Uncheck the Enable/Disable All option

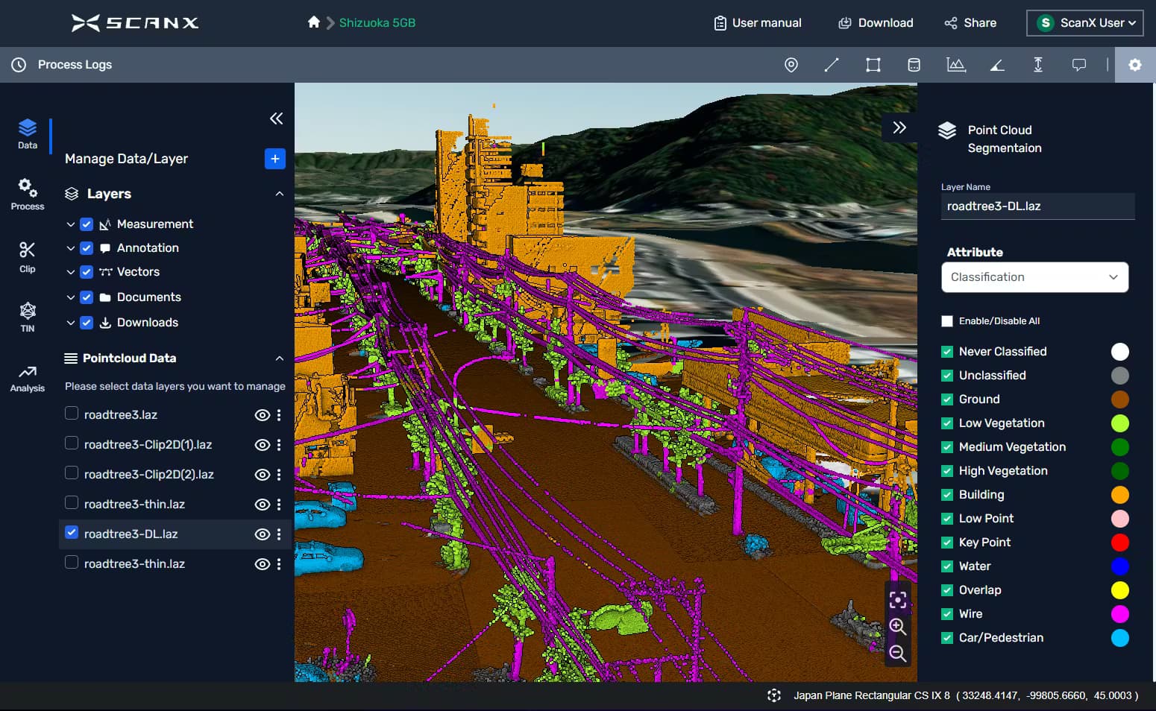pyautogui.click(x=946, y=320)
